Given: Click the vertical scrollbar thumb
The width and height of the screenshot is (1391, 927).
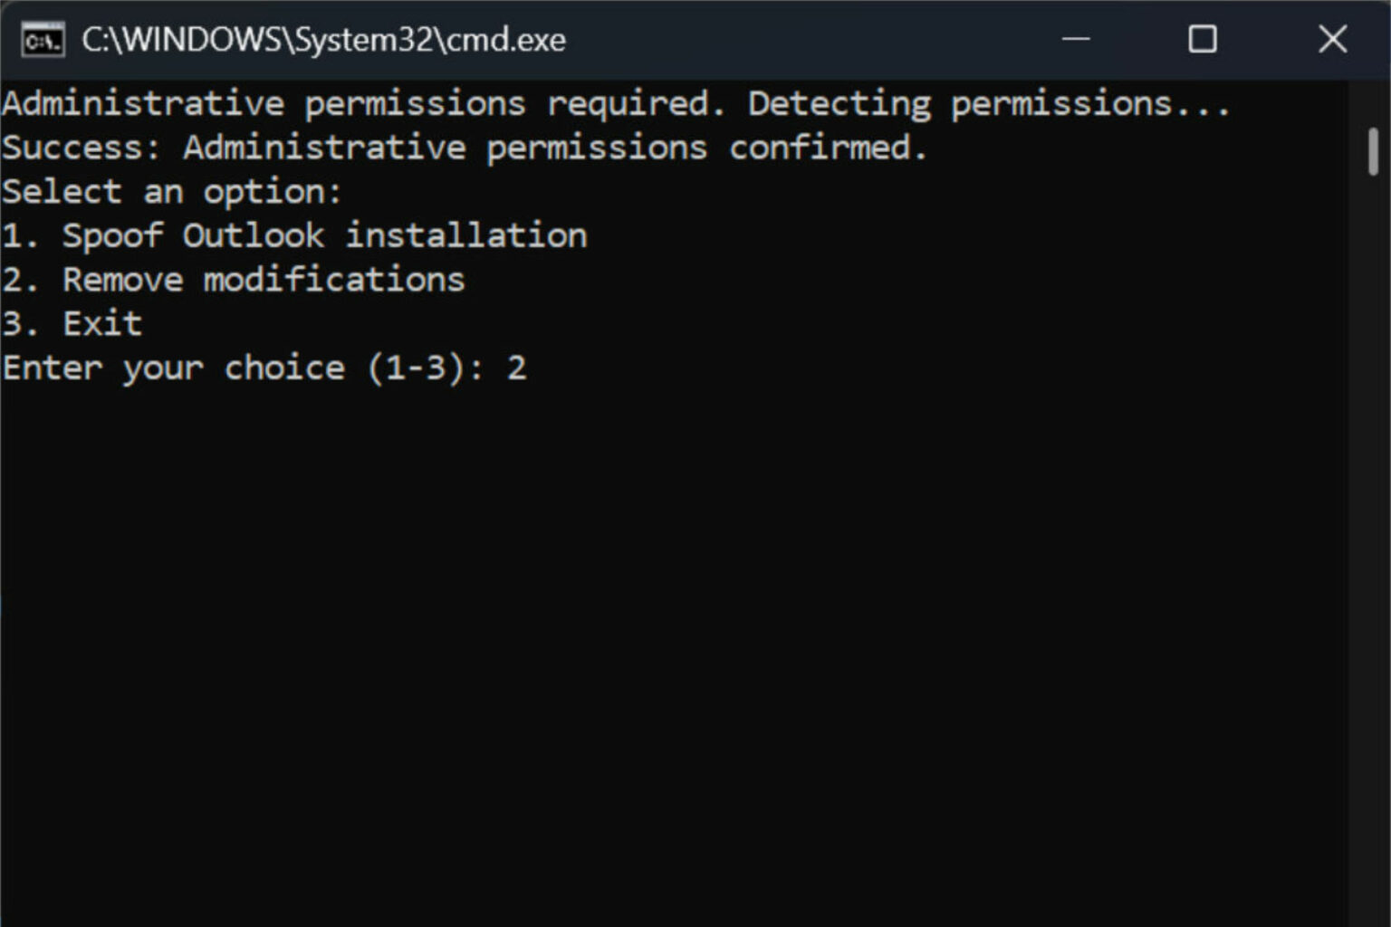Looking at the screenshot, I should [1373, 151].
